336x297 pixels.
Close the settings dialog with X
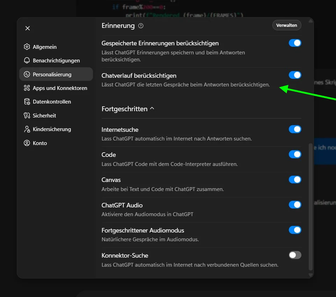tap(28, 28)
